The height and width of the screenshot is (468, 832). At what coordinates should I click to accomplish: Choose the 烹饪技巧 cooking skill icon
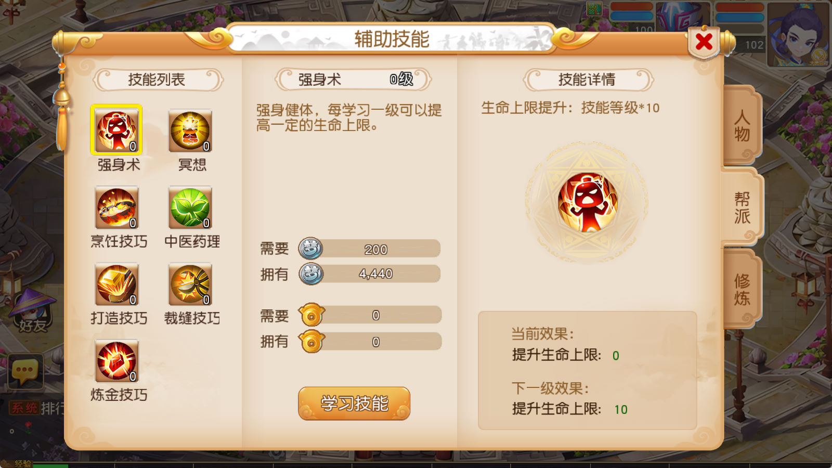tap(117, 207)
